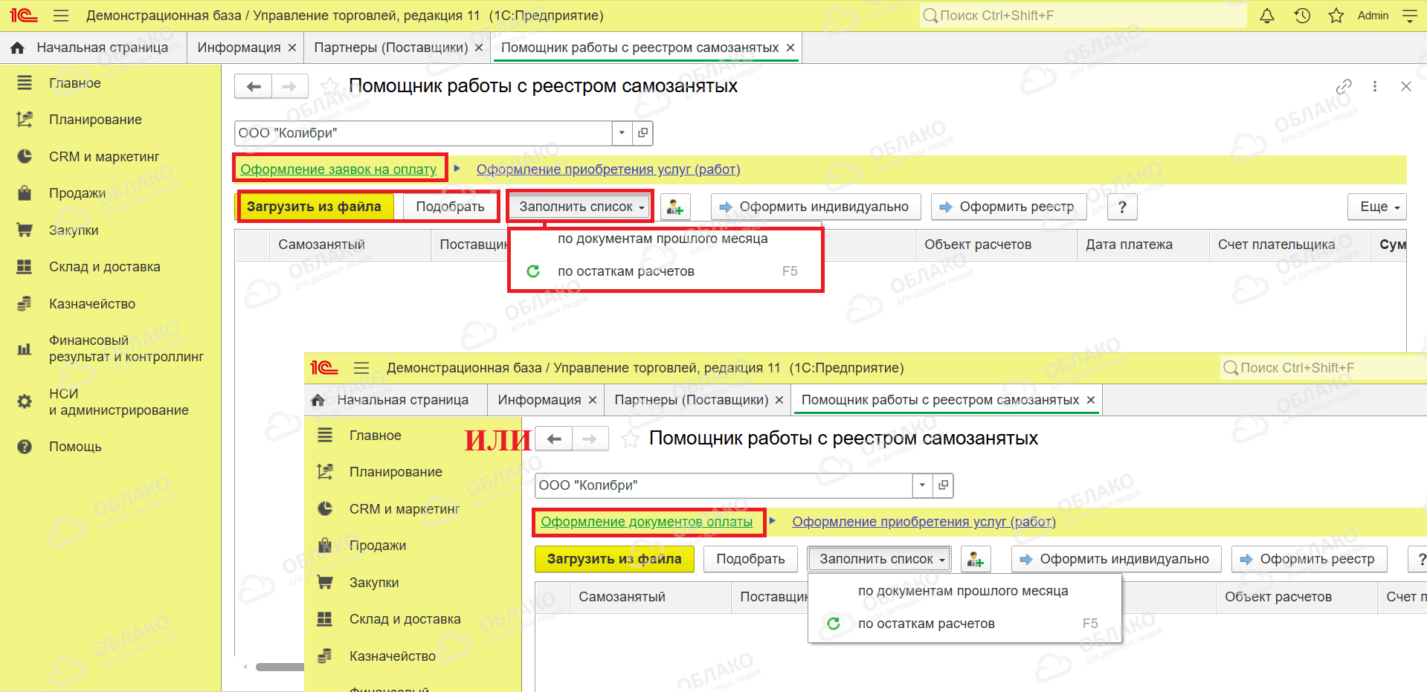Click Объект расчетов column header in top table

996,245
